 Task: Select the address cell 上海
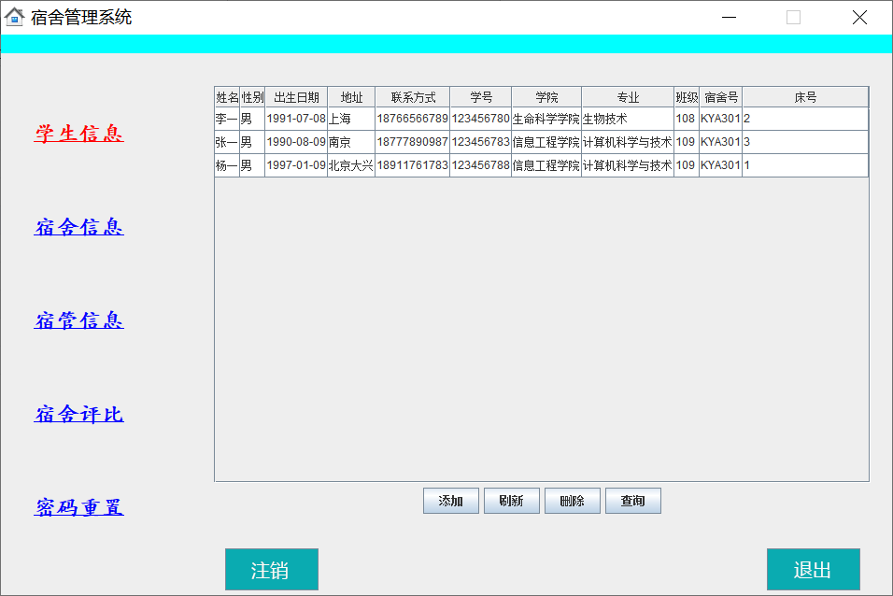click(x=351, y=119)
